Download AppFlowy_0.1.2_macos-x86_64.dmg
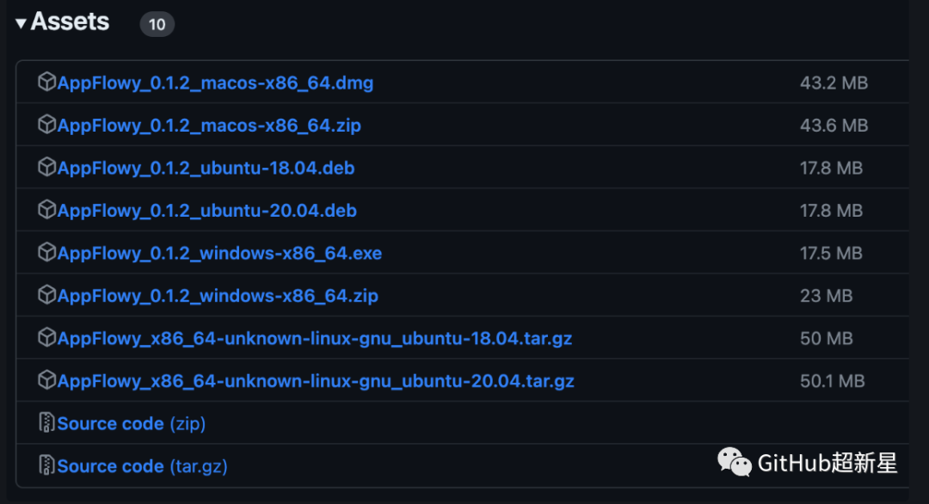The image size is (929, 504). (215, 83)
